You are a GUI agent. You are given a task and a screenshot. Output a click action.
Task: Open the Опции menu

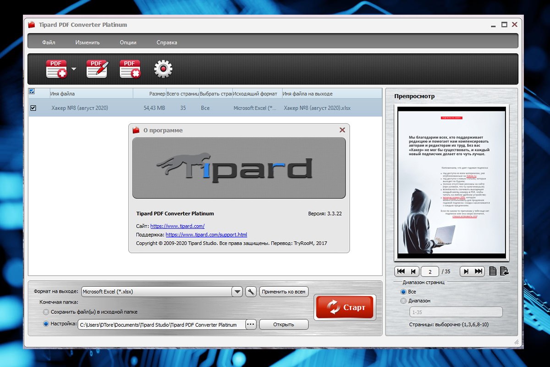[128, 42]
